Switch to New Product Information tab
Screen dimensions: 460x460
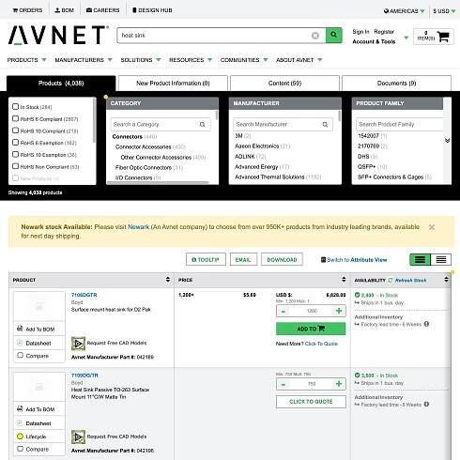(173, 84)
